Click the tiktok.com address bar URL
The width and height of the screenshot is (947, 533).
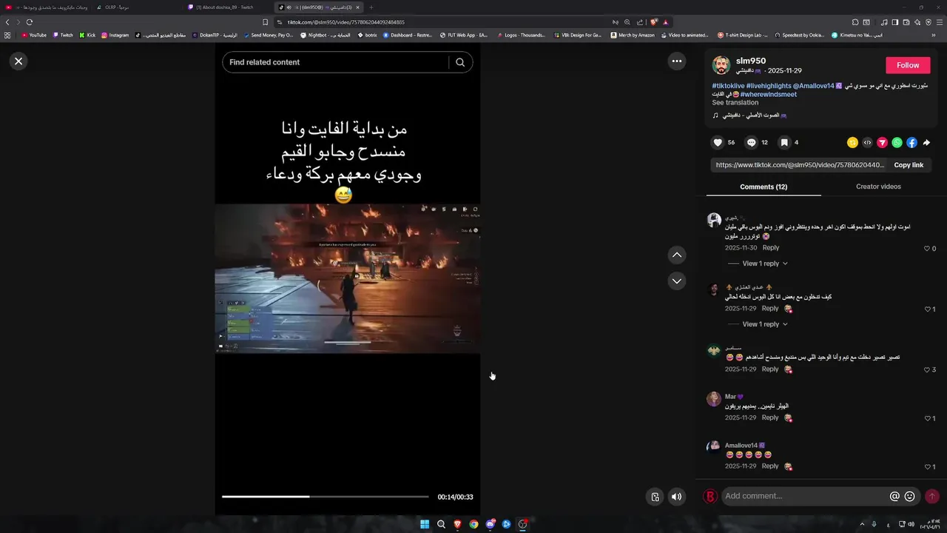pyautogui.click(x=346, y=22)
